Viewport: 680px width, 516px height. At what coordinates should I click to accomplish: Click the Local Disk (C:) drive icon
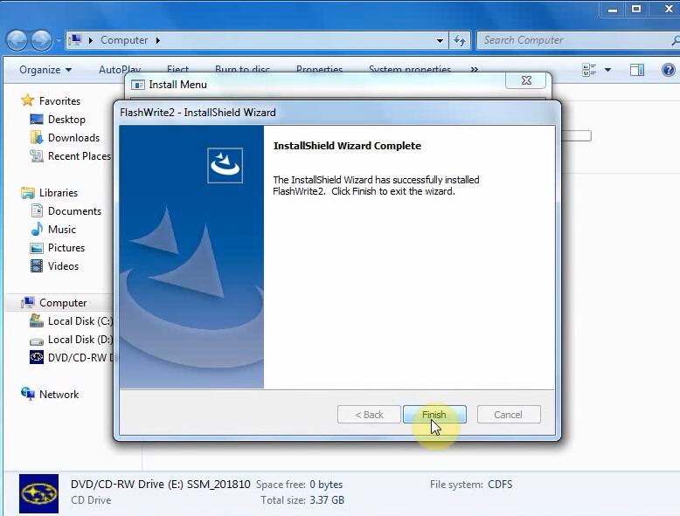coord(37,320)
